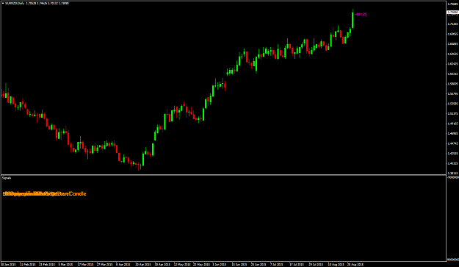Click the magenta label beside the last candle

[361, 14]
